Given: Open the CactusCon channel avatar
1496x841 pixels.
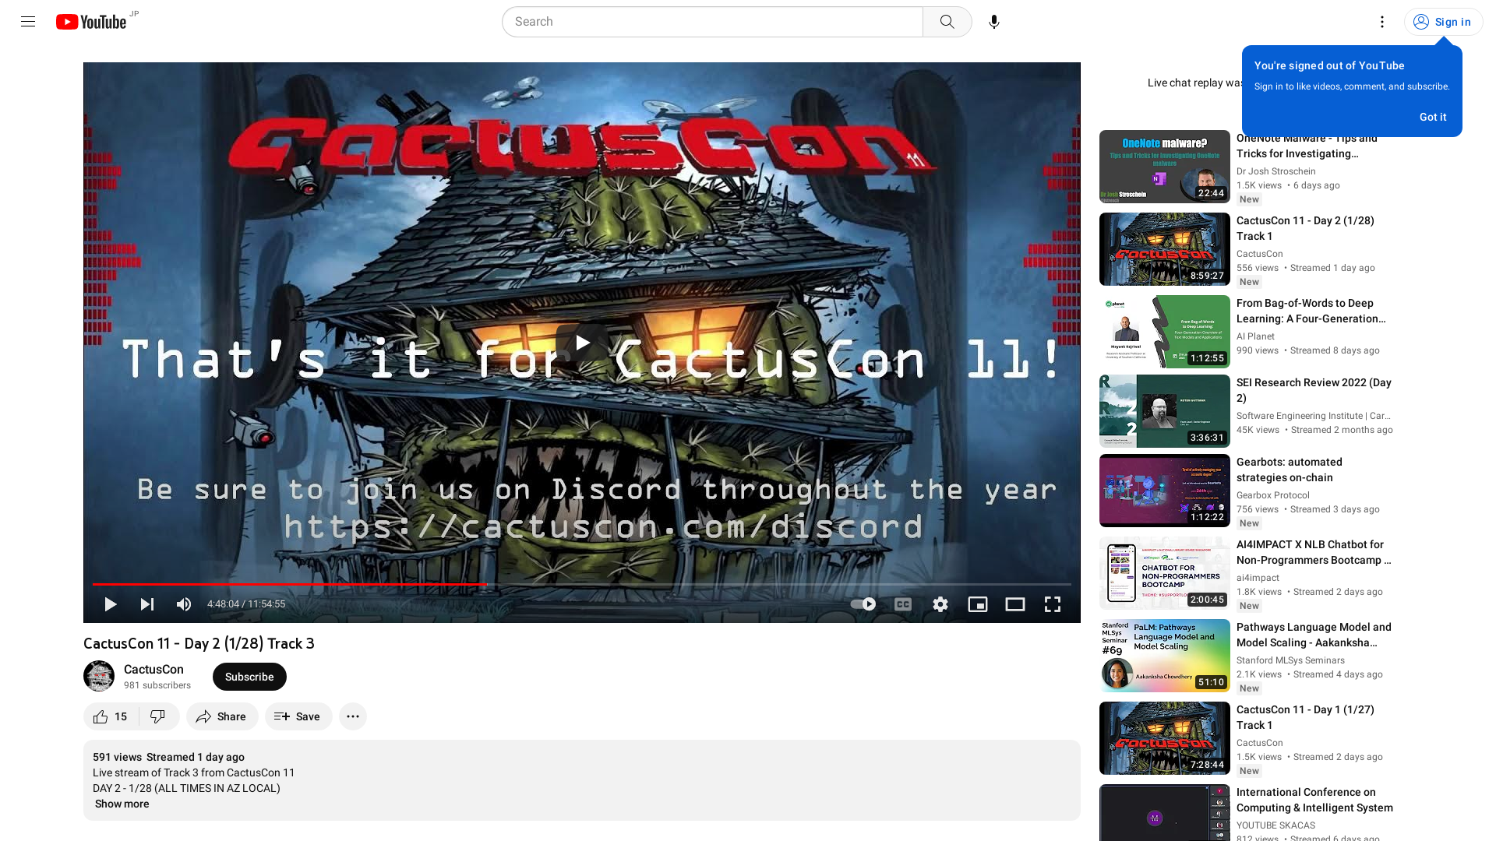Looking at the screenshot, I should coord(99,676).
